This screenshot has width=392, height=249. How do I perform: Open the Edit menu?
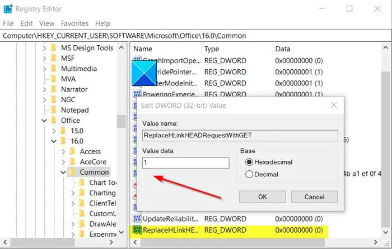click(x=26, y=23)
